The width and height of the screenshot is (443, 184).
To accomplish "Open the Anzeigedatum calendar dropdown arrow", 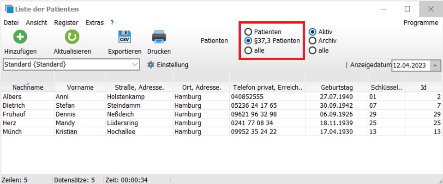I will (x=435, y=65).
